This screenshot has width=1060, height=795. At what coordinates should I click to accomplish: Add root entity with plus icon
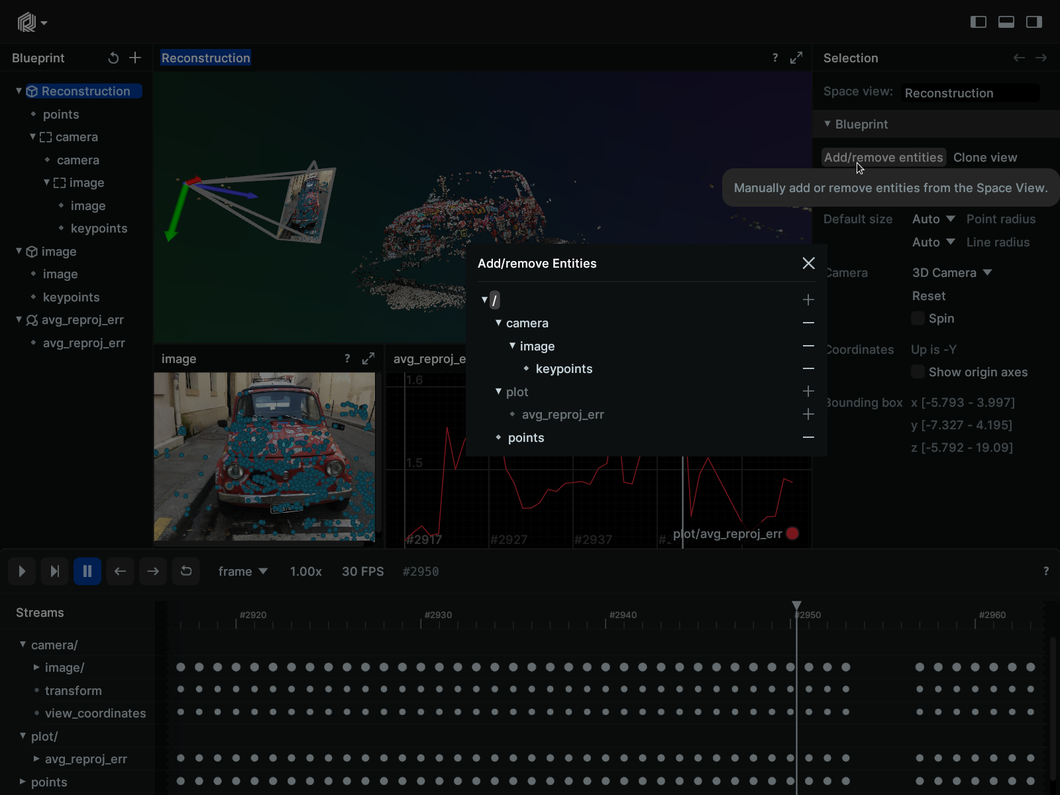pos(808,300)
